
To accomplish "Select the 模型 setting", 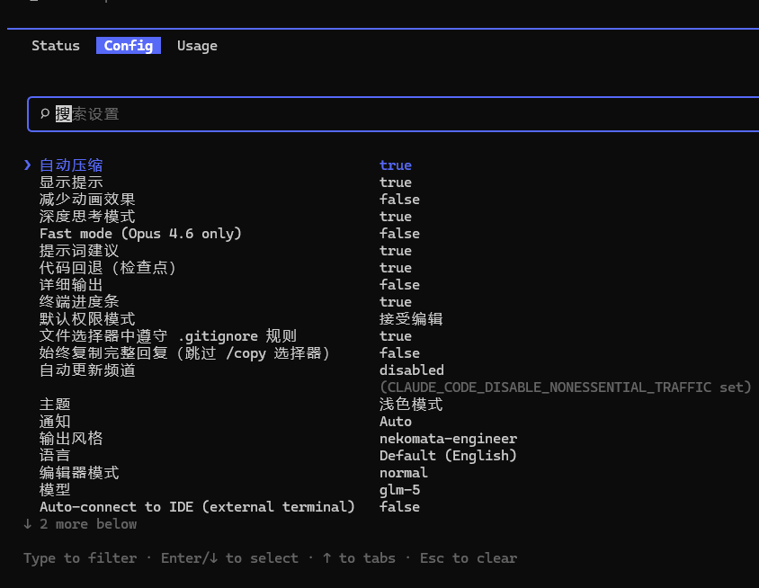I will pyautogui.click(x=55, y=490).
